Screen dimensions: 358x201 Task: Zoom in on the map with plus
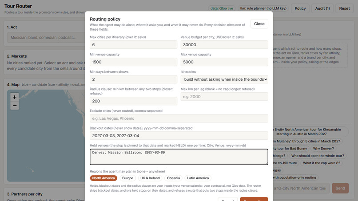point(14,97)
